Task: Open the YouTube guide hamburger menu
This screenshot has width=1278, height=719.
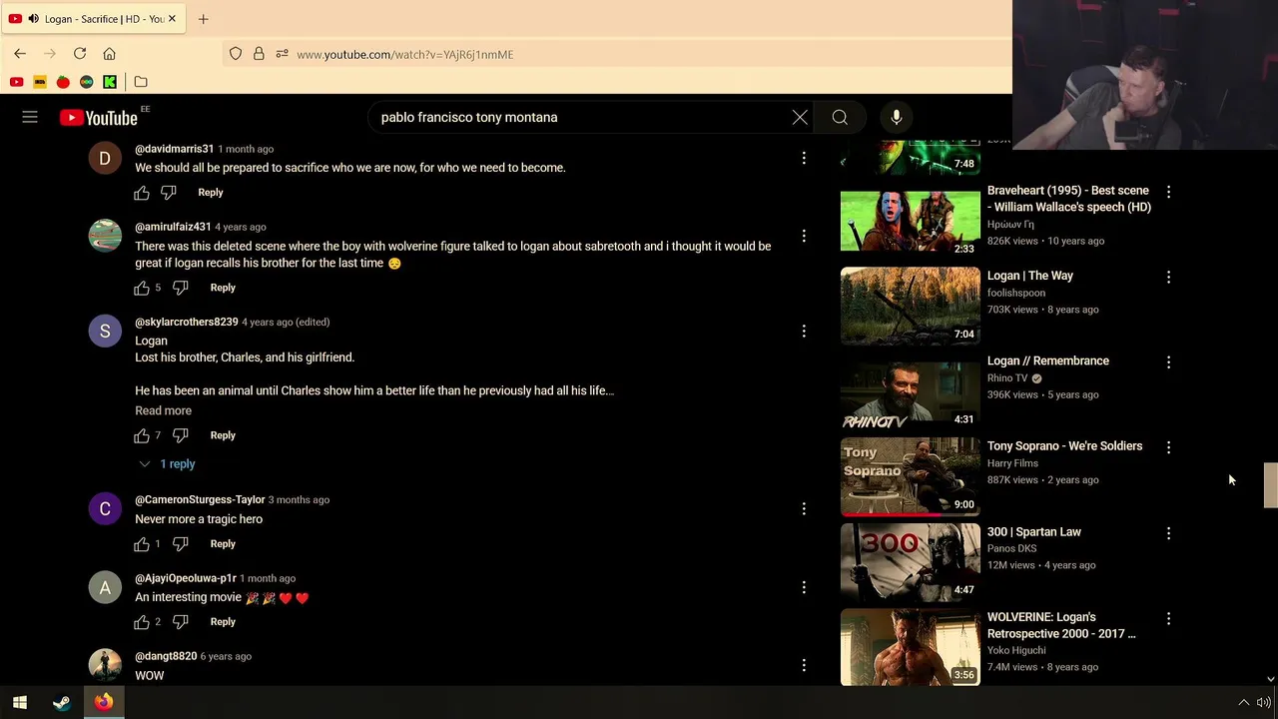Action: point(30,118)
